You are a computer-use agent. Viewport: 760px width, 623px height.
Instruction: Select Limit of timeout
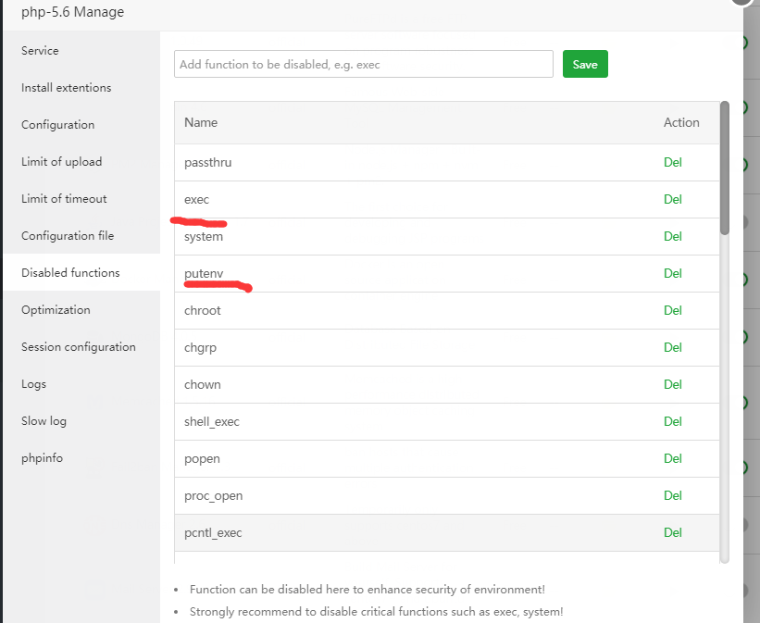pos(64,199)
